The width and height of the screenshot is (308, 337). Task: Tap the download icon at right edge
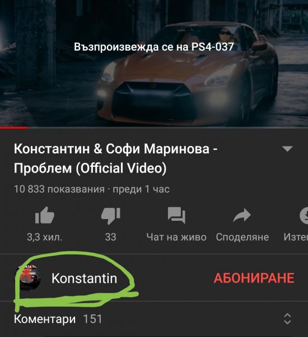pos(304,215)
